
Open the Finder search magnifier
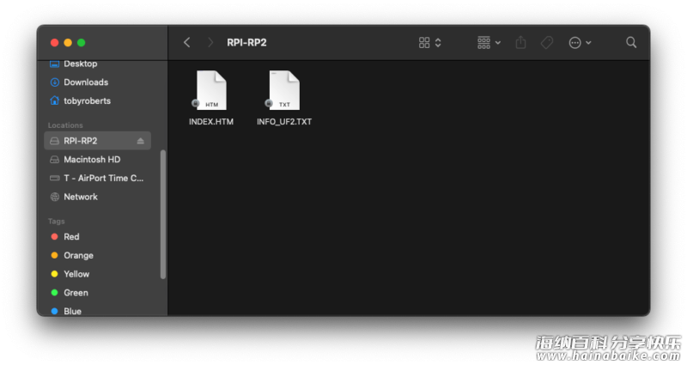pyautogui.click(x=631, y=42)
